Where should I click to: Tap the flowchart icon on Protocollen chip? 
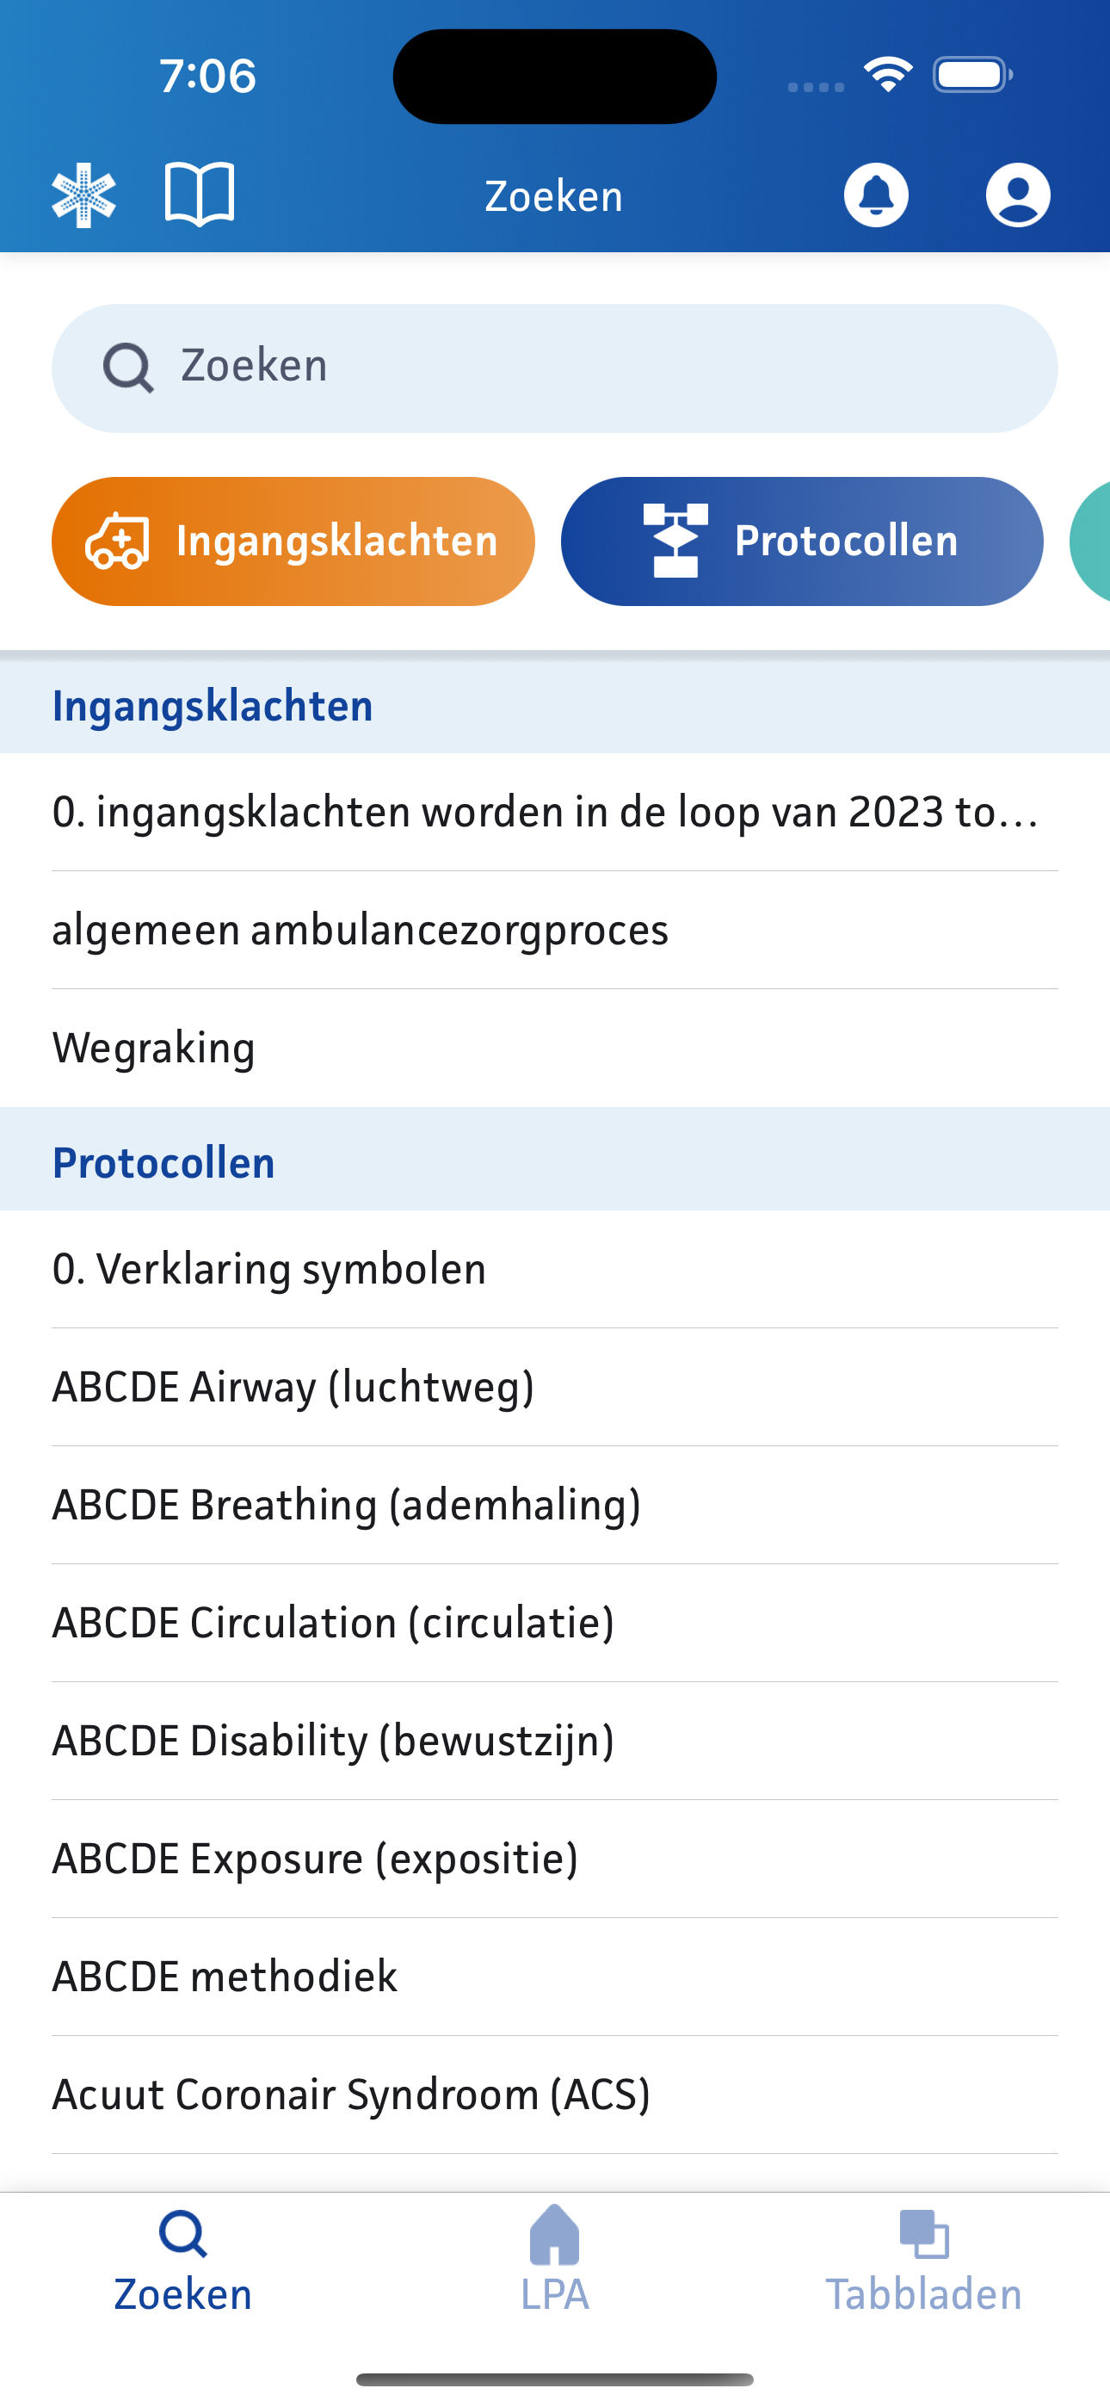click(x=675, y=541)
